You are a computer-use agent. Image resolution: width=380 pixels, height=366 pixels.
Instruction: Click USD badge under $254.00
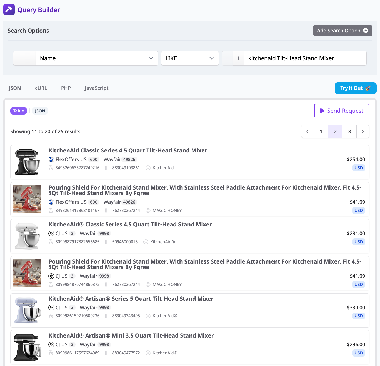358,168
